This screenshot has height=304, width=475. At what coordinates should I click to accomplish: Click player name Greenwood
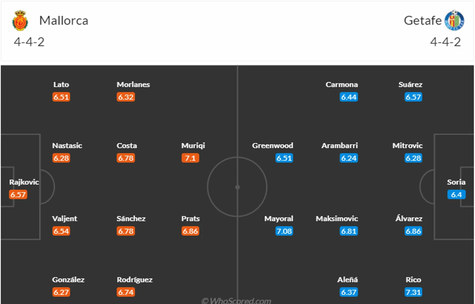tap(273, 145)
